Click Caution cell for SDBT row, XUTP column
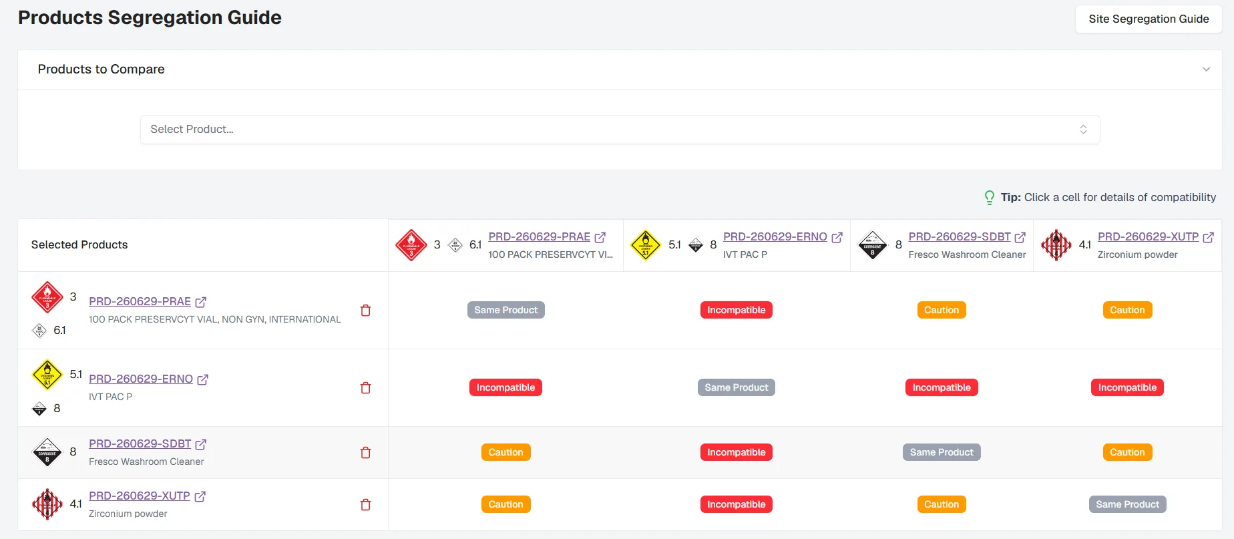The image size is (1234, 539). pos(1127,452)
